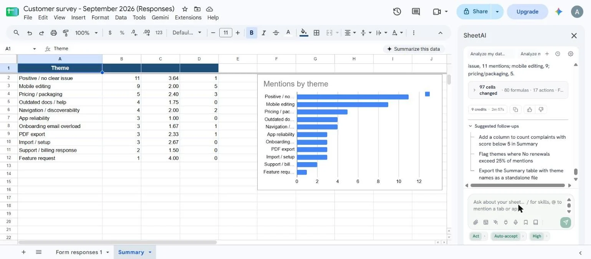Viewport: 591px width, 259px height.
Task: Start a new SheetAI chat with plus
Action: pos(547,54)
